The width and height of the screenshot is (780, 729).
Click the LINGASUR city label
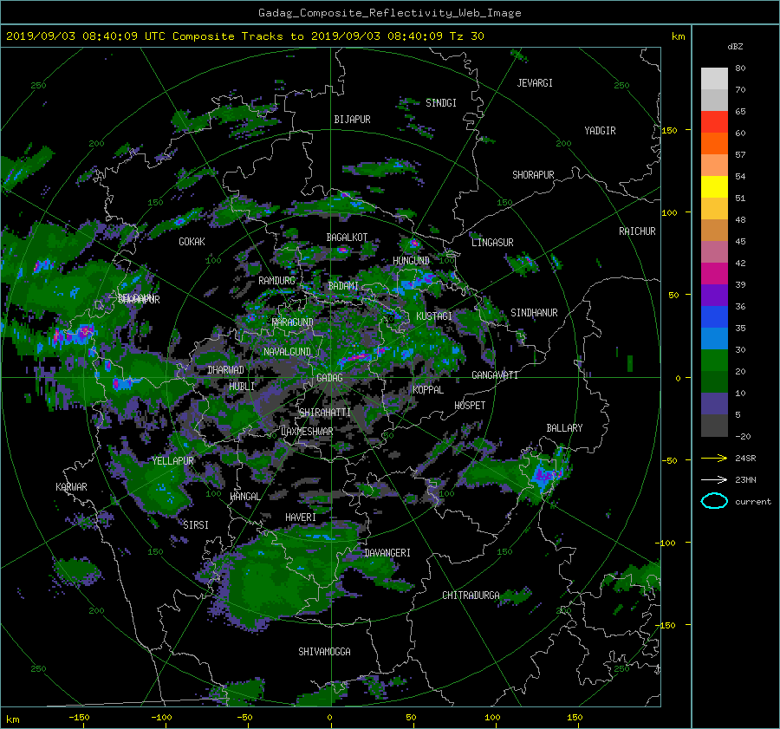tap(492, 243)
